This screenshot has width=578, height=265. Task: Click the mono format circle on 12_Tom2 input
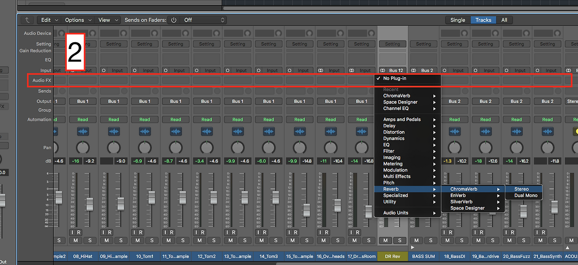[x=196, y=70]
